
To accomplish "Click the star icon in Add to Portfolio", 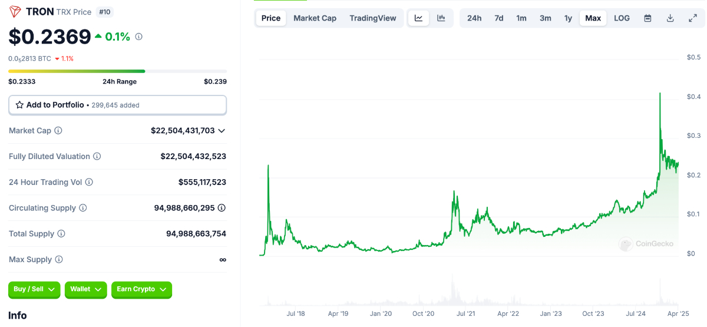I will tap(19, 105).
